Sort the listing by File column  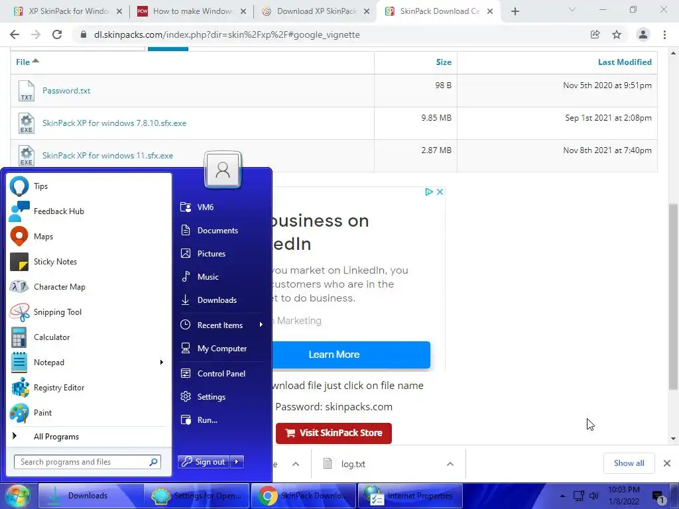pos(27,62)
